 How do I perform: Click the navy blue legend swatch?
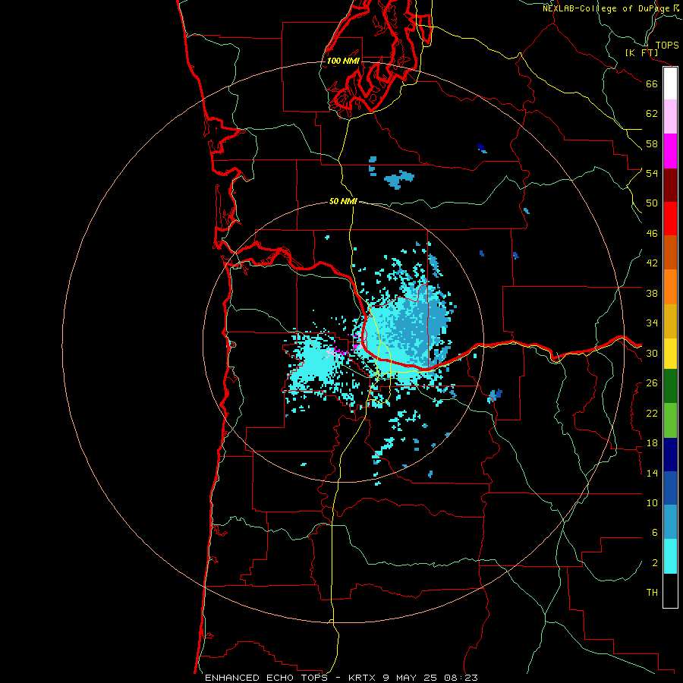[670, 455]
